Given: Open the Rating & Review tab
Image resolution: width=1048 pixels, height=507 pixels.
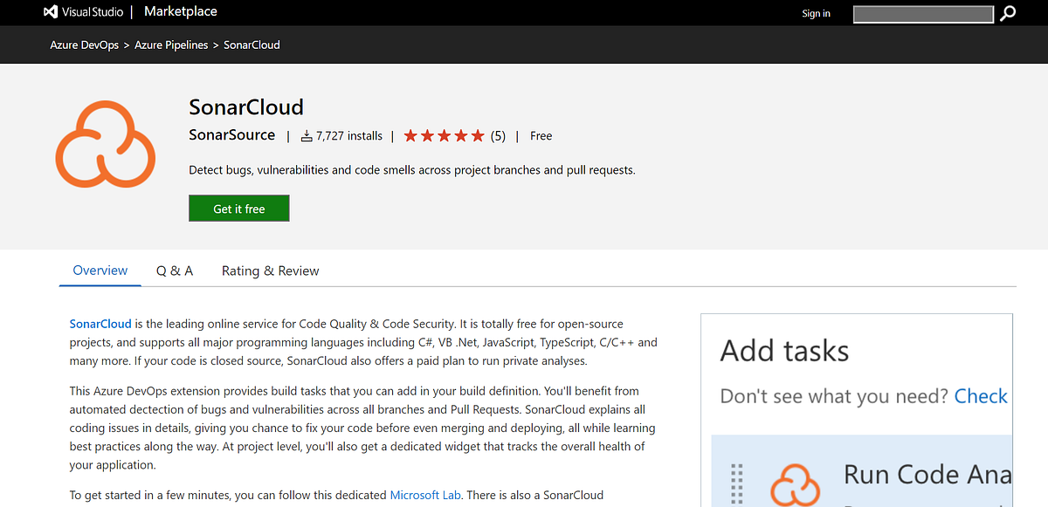Looking at the screenshot, I should pyautogui.click(x=269, y=271).
